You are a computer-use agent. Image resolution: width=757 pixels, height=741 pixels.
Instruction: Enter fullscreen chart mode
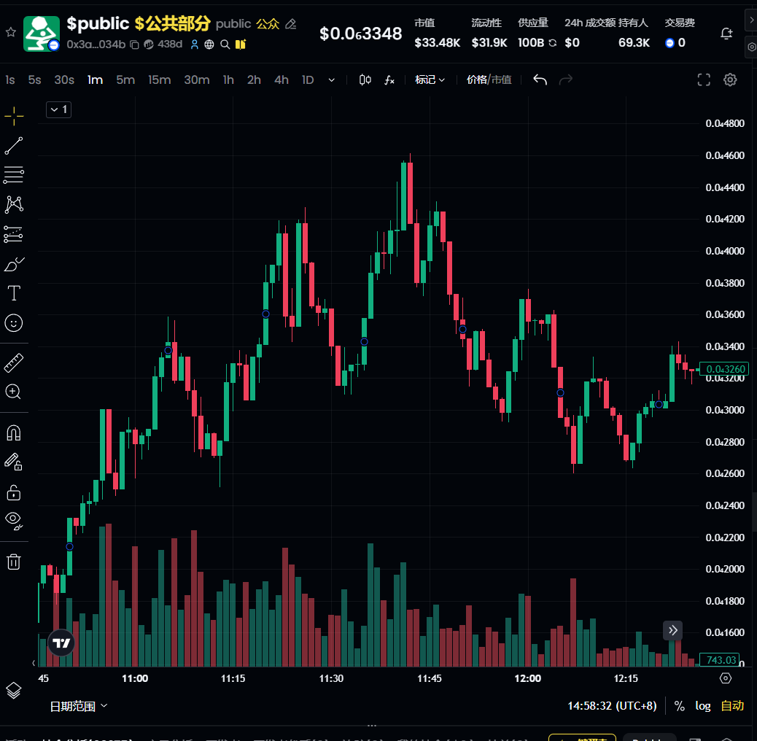(x=704, y=79)
